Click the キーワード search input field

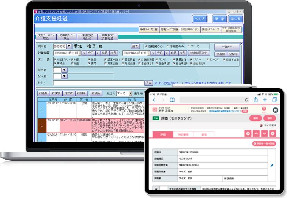pyautogui.click(x=98, y=83)
